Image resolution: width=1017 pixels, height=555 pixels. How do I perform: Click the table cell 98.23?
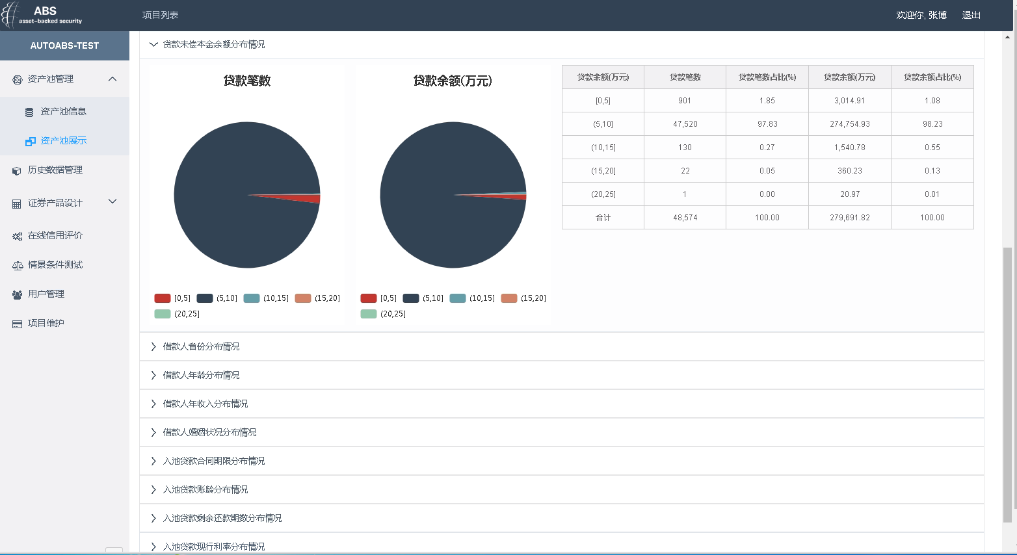932,124
